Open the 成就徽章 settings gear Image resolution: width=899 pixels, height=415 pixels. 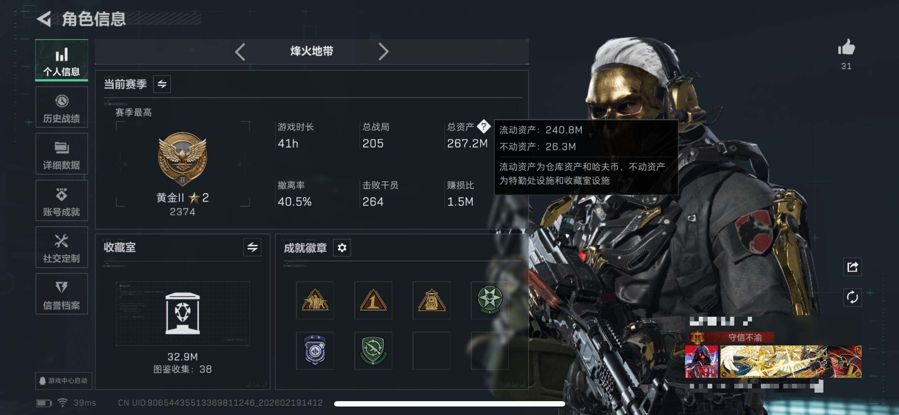pyautogui.click(x=342, y=248)
